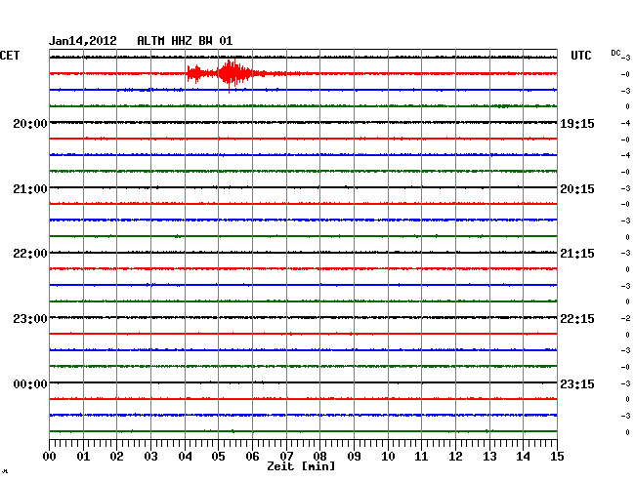Click minute tick label 01
635x482 pixels.
83,456
